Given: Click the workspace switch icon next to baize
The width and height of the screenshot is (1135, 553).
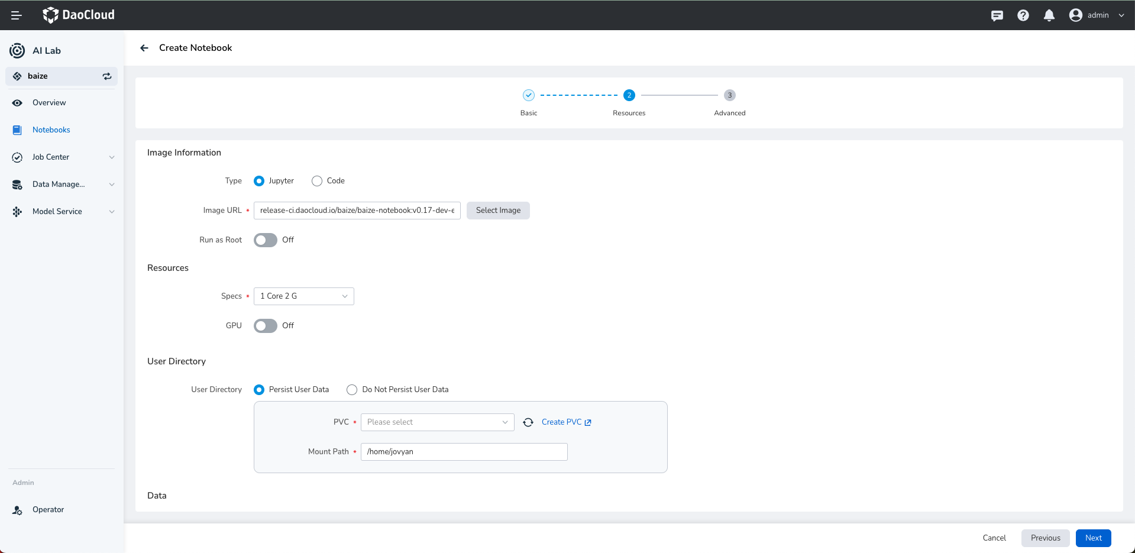Looking at the screenshot, I should pyautogui.click(x=107, y=76).
